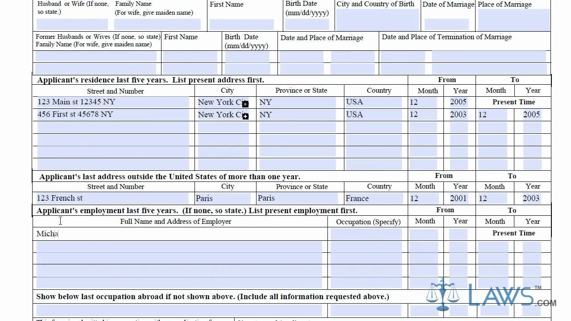
Task: Click the first former spouse family name field
Action: click(96, 57)
